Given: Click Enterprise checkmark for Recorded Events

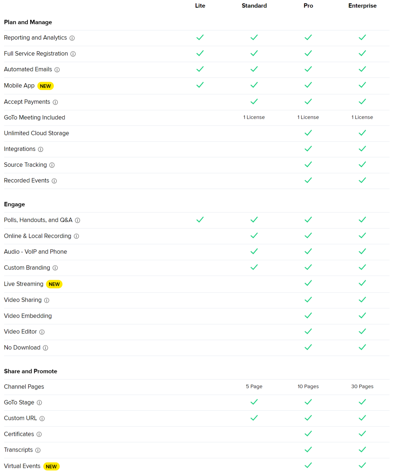Looking at the screenshot, I should click(362, 180).
